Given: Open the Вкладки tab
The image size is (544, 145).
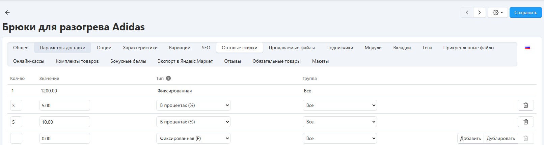Looking at the screenshot, I should point(402,48).
